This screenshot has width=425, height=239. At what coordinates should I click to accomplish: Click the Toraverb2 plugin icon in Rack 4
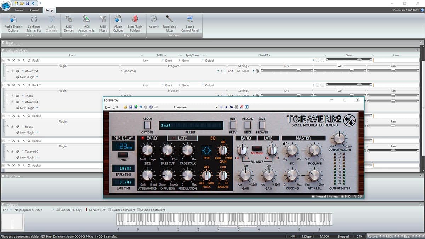tap(18, 151)
